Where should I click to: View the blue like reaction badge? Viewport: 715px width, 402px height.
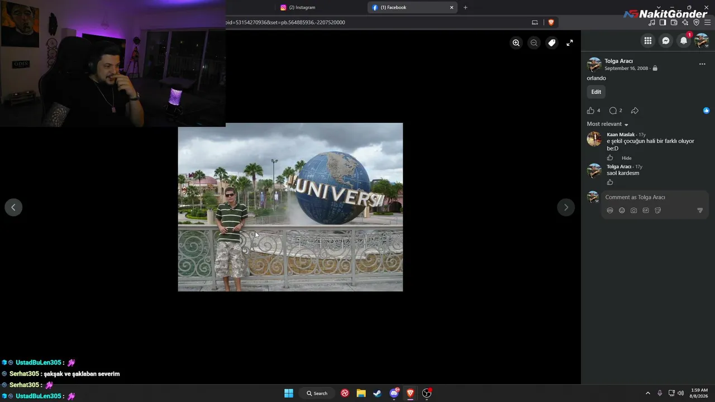pos(706,111)
